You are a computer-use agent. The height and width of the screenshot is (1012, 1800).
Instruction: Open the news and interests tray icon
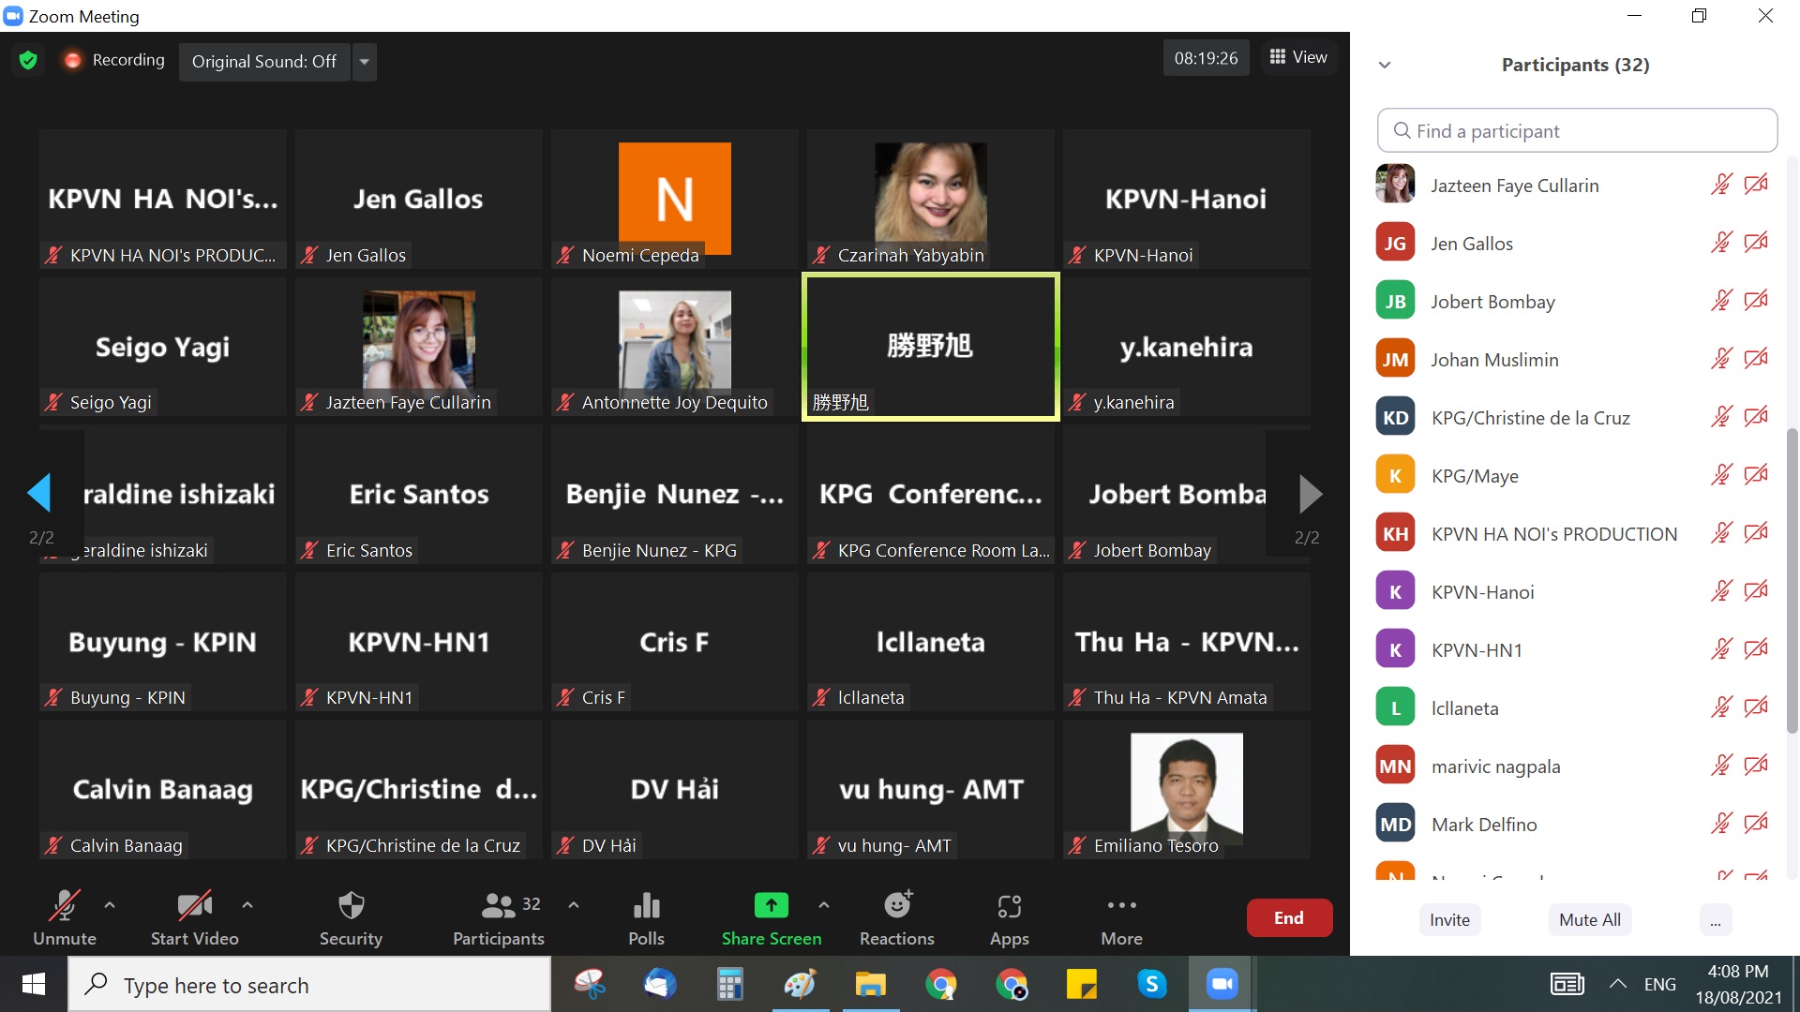[x=1567, y=984]
